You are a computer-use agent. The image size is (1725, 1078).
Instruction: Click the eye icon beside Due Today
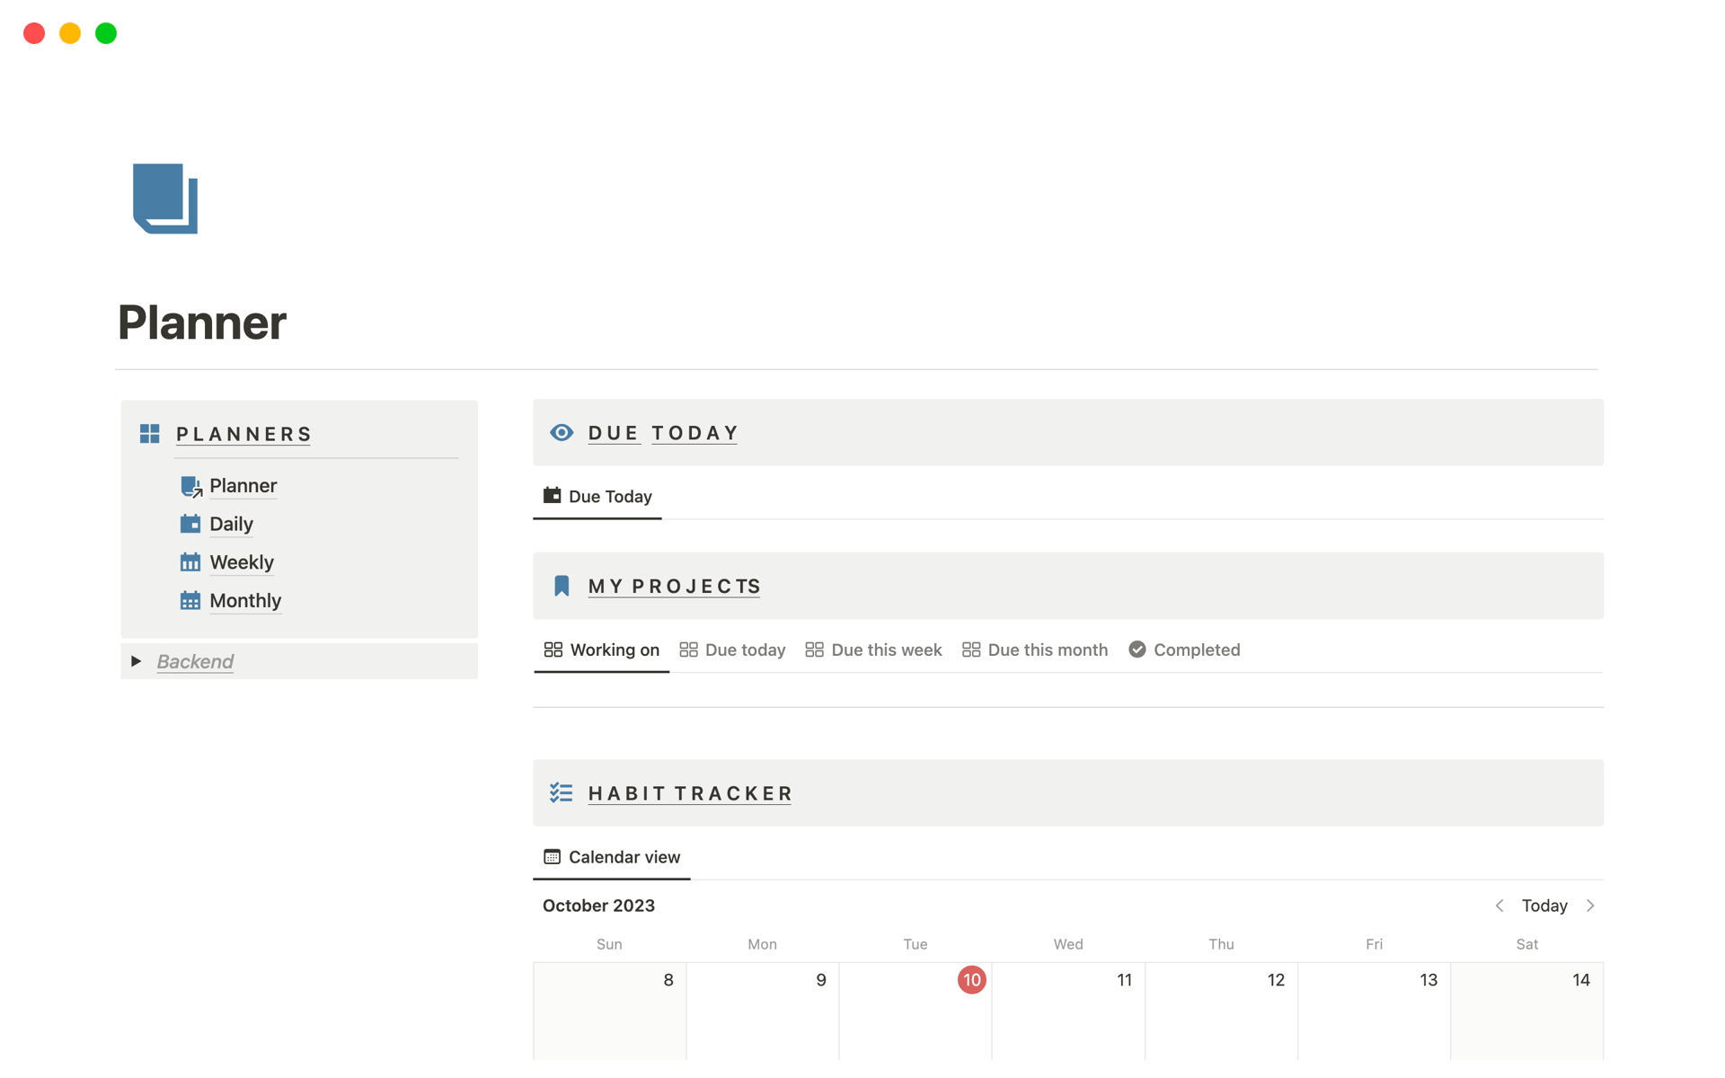point(562,433)
